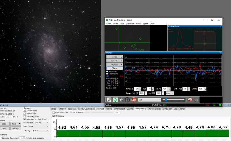Screen dimensions: 231x142
Task: Switch to the Settings tab
Action: pos(182,109)
